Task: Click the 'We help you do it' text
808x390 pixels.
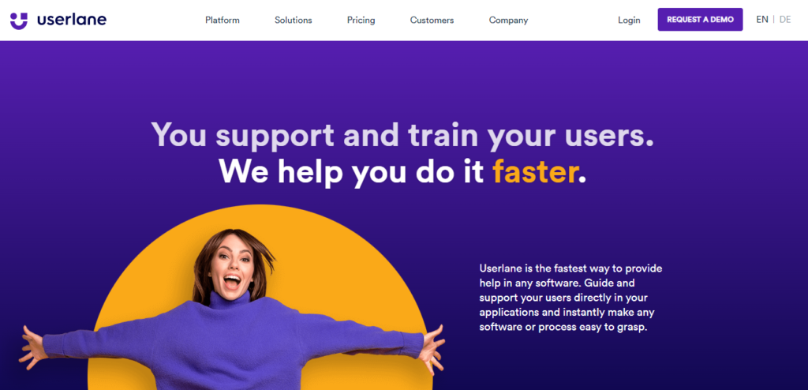Action: click(x=350, y=172)
